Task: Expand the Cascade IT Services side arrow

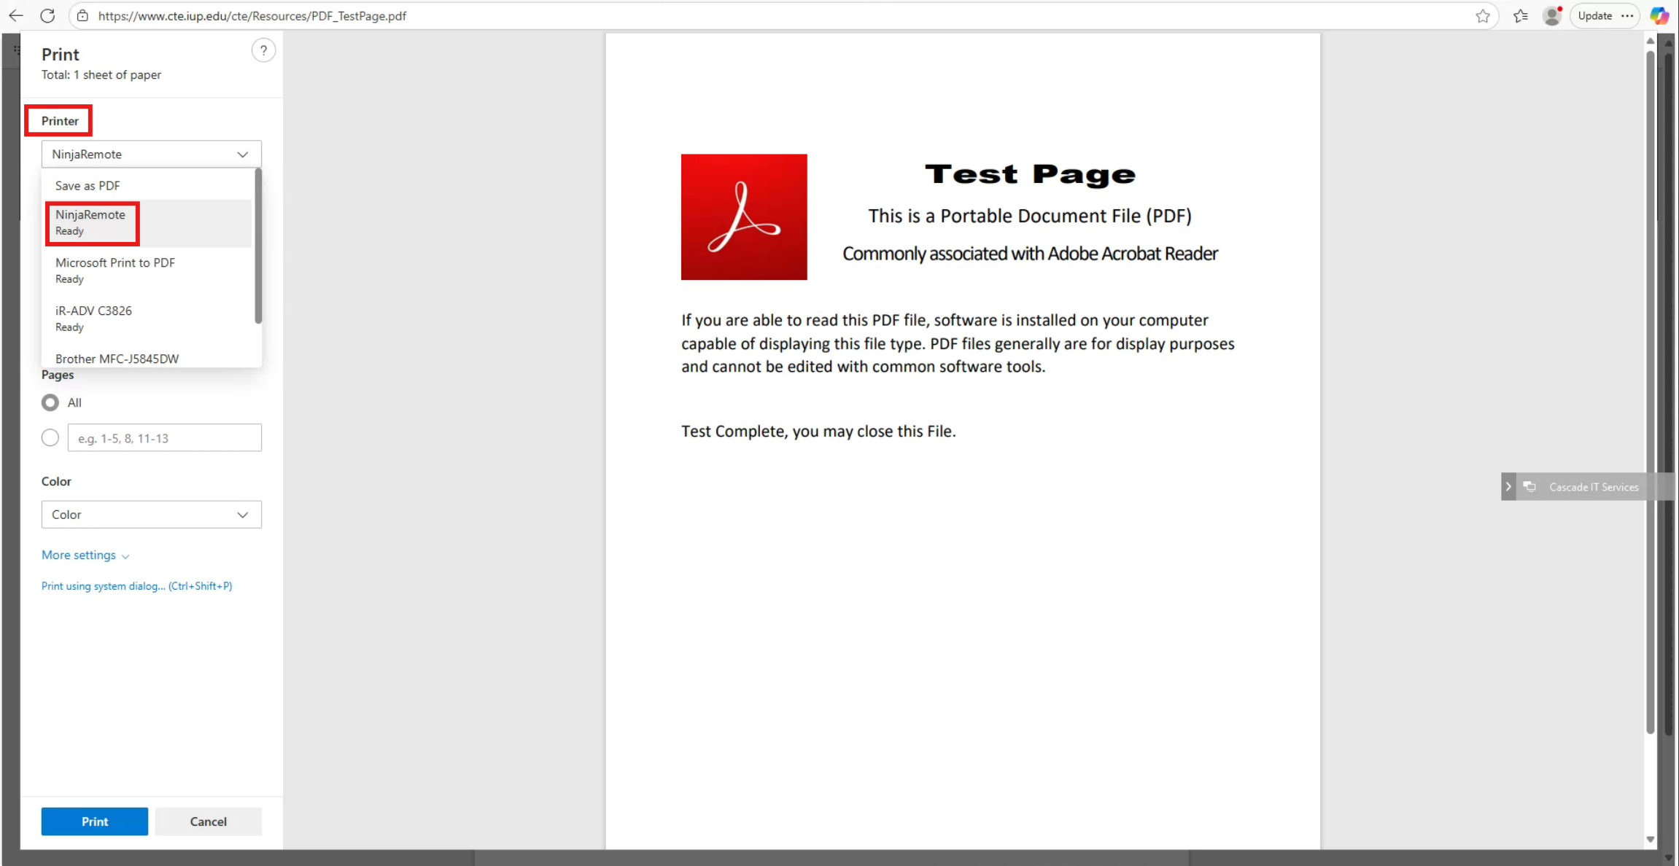Action: [x=1508, y=487]
